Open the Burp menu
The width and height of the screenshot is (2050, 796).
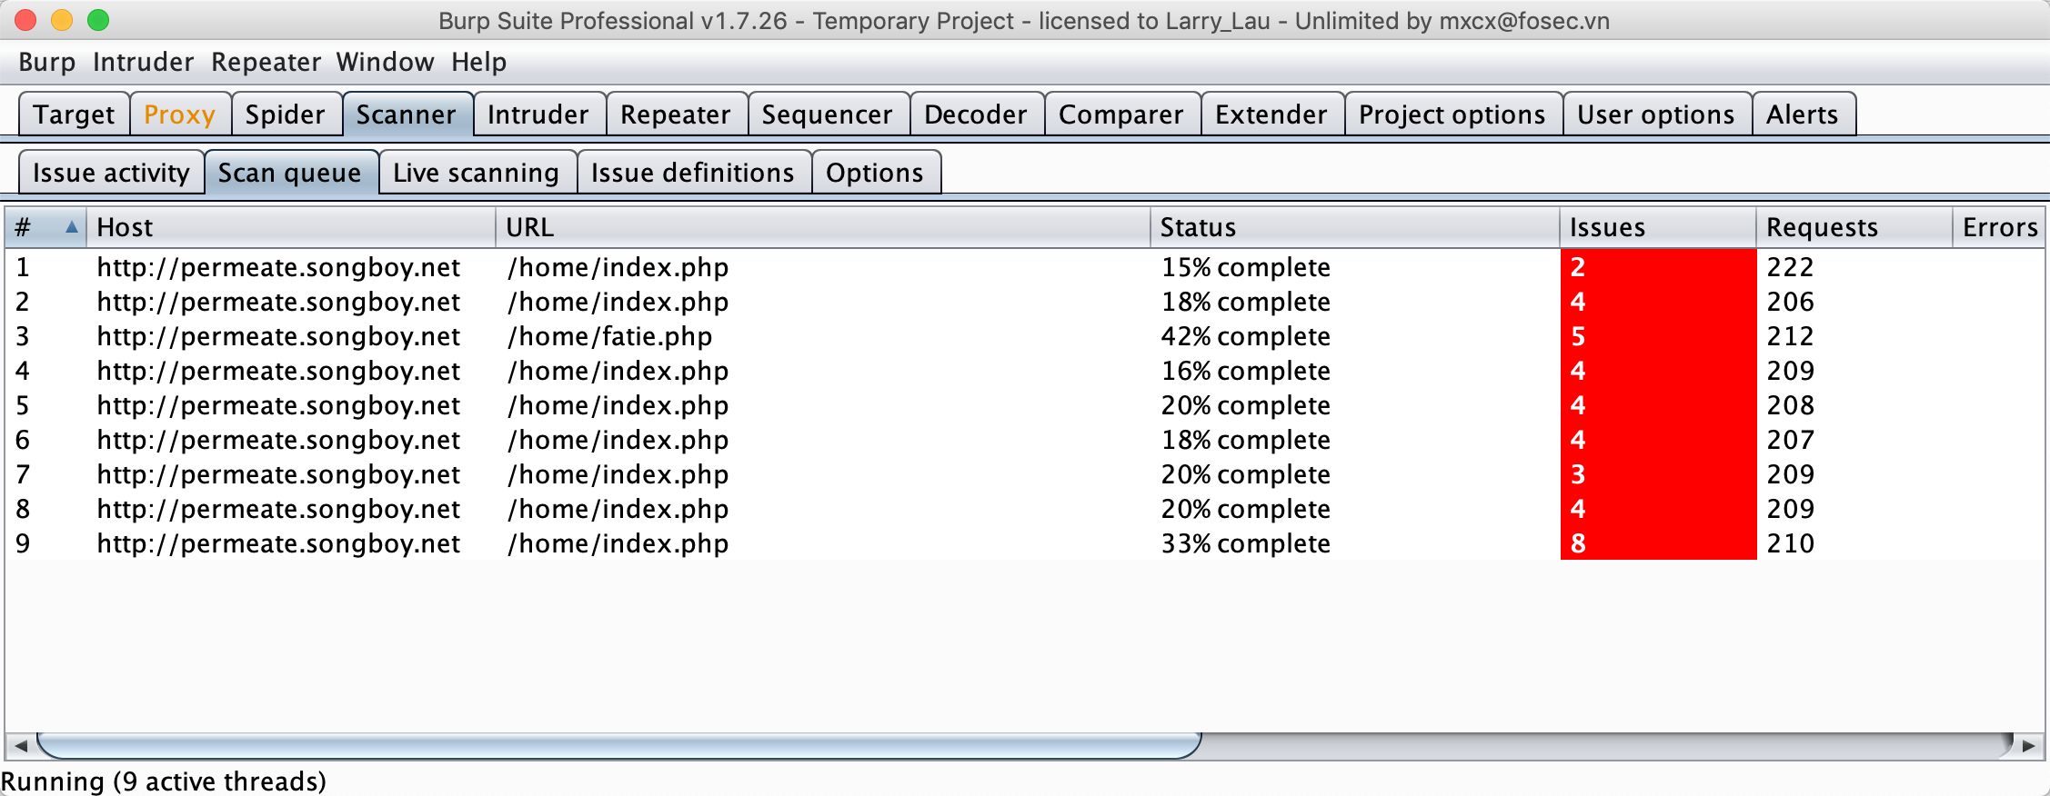[x=46, y=62]
